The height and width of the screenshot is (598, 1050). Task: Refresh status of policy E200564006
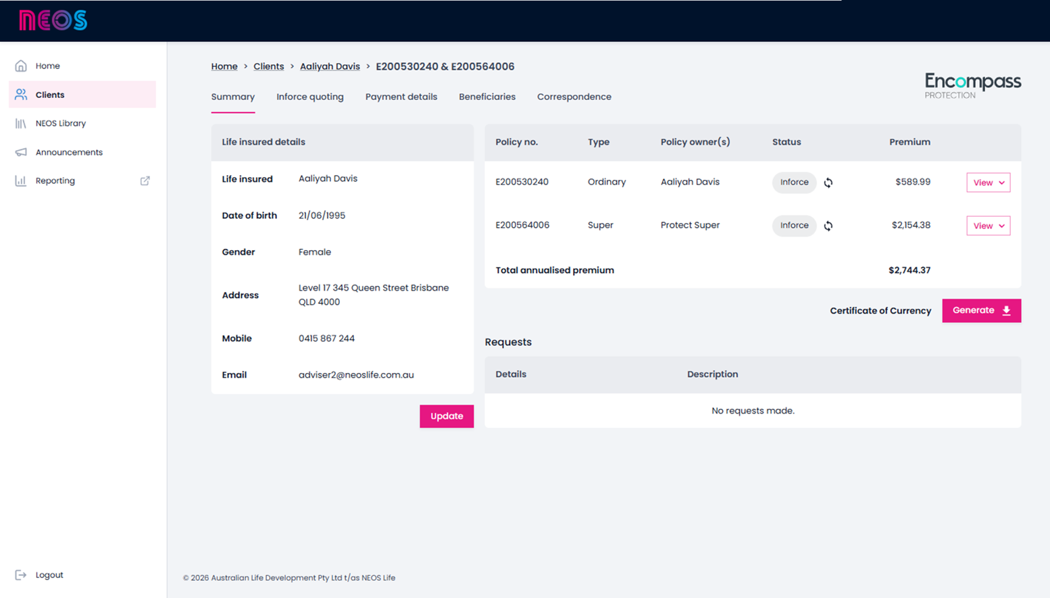[x=828, y=226]
